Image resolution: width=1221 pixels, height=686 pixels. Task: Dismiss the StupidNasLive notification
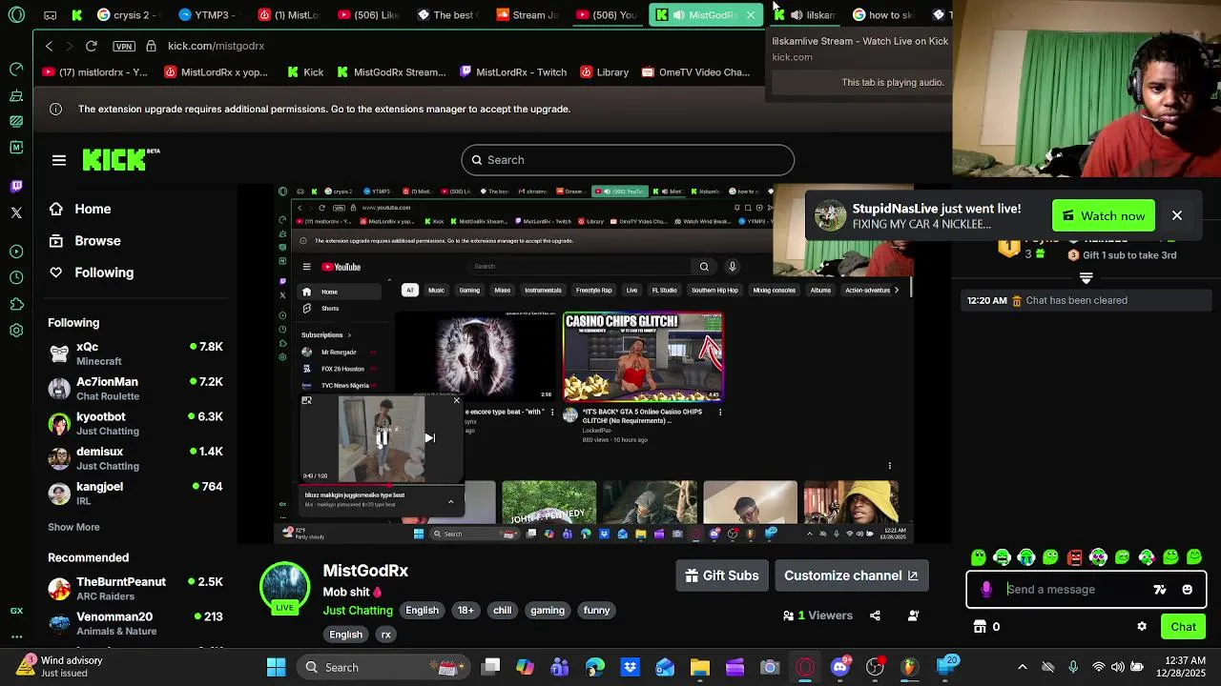(1177, 216)
